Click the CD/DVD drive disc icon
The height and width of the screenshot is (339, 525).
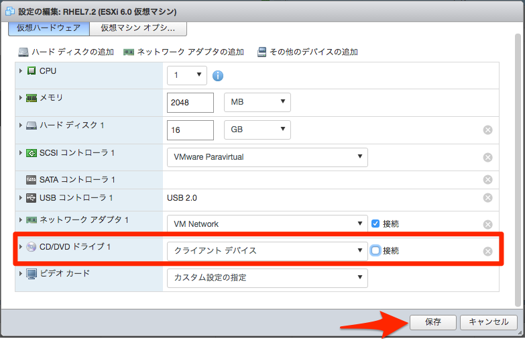31,247
